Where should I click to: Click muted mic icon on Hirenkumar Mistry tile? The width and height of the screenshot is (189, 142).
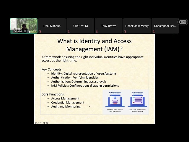pyautogui.click(x=125, y=31)
